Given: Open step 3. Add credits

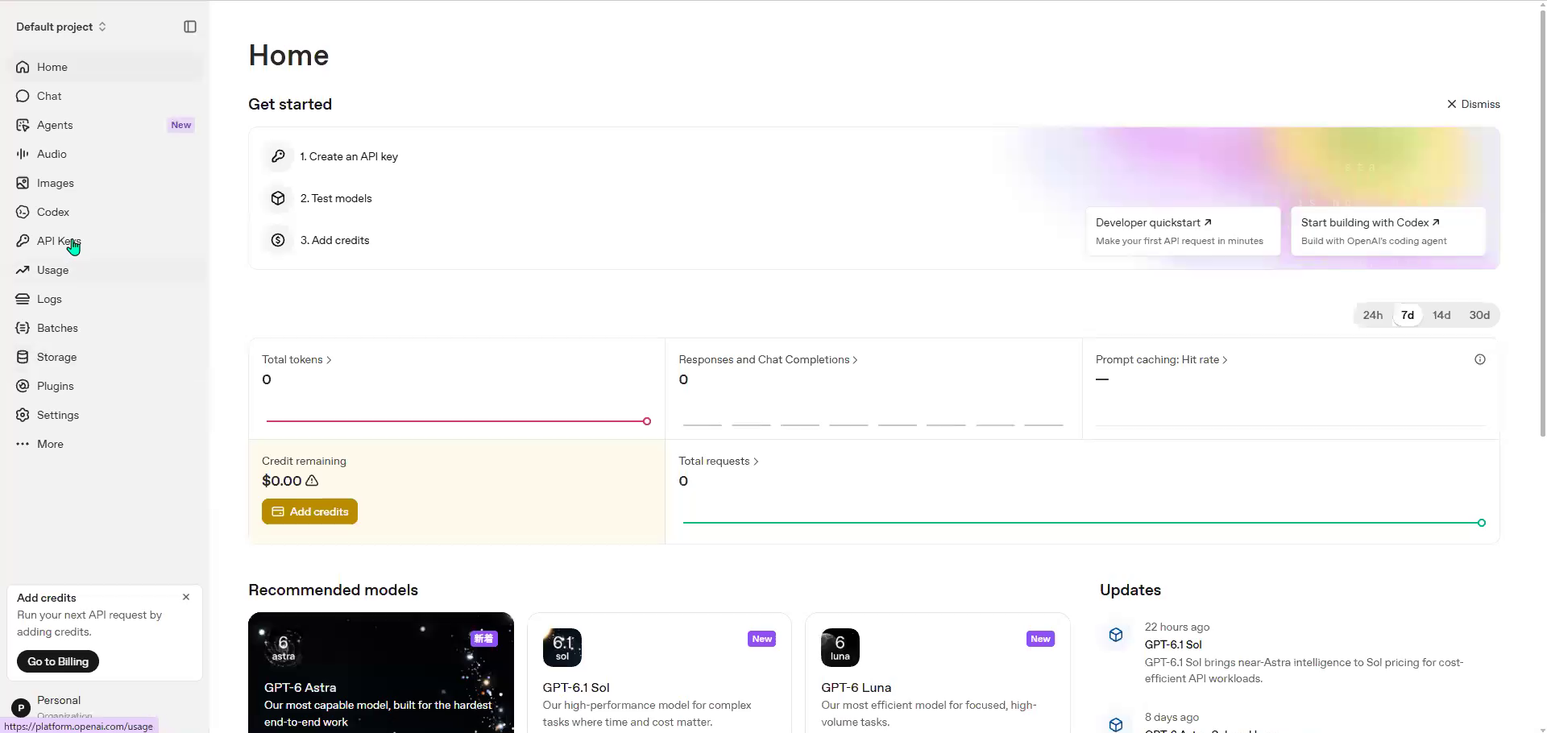Looking at the screenshot, I should [x=334, y=240].
